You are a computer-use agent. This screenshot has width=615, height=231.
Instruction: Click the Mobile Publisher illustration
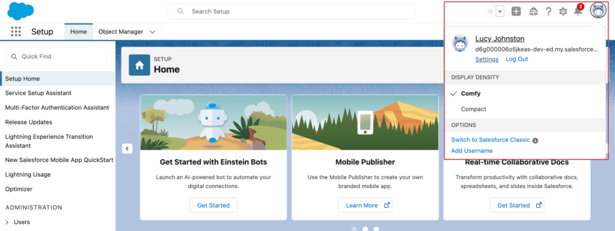point(365,122)
